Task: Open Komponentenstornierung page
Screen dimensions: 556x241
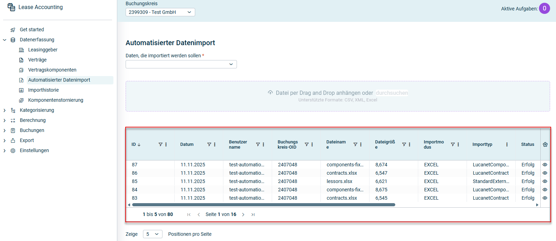Action: click(x=56, y=100)
